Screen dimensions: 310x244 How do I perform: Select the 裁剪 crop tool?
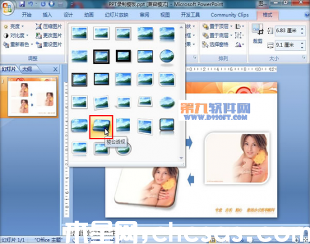point(257,33)
